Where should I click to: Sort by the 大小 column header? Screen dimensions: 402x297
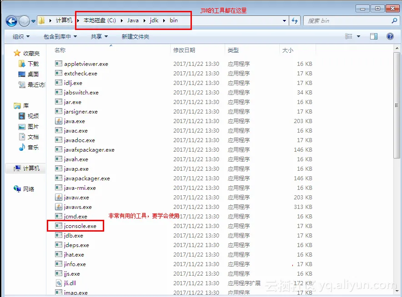pos(288,50)
